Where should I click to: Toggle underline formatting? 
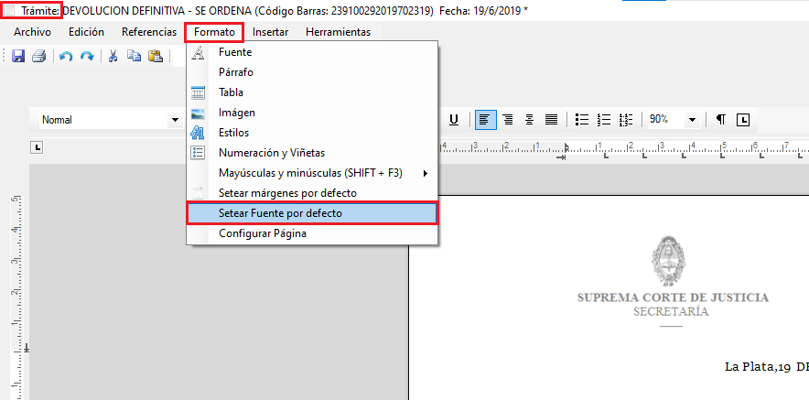[x=454, y=120]
